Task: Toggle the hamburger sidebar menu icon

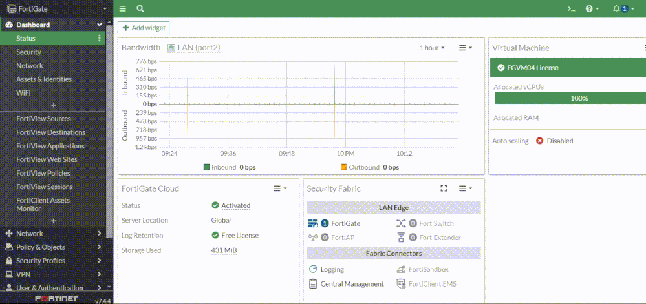Action: 123,9
